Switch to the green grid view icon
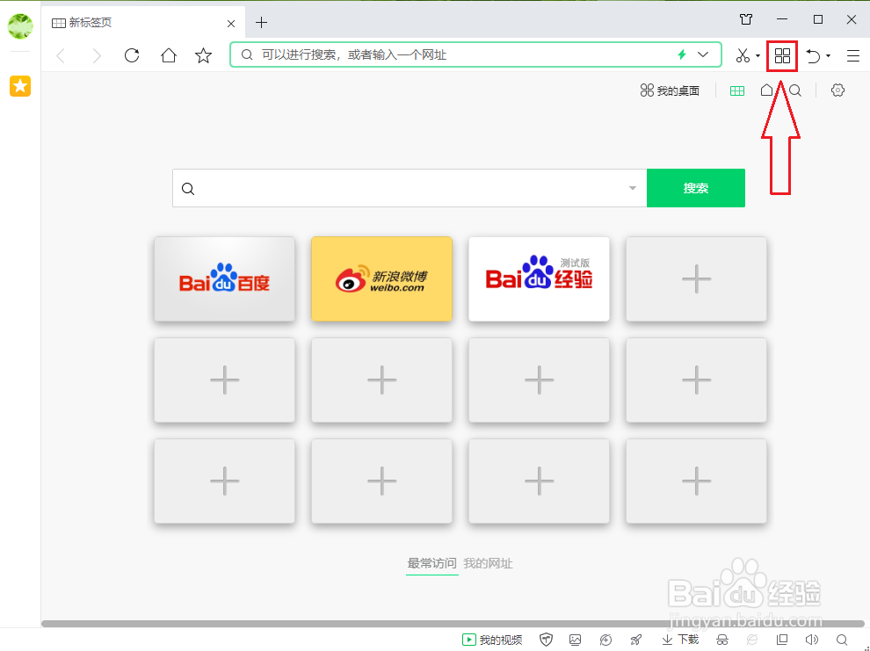870x651 pixels. 736,90
